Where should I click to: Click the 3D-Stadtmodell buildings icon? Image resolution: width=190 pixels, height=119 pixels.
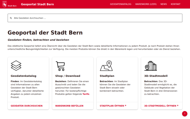tap(151, 66)
